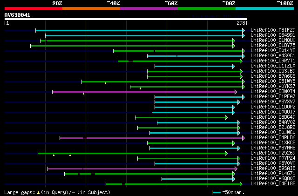Select the UniRef100_P25269 label
This screenshot has height=196, width=298.
pos(273,153)
